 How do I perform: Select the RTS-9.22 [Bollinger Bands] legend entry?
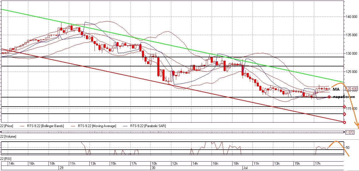[45, 126]
